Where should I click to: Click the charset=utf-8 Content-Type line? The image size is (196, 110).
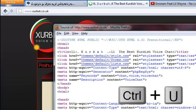click(x=124, y=68)
